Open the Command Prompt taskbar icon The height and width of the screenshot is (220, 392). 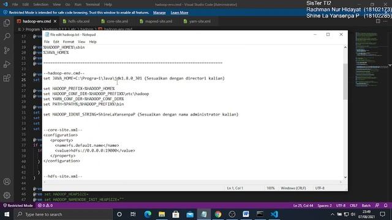pyautogui.click(x=260, y=215)
